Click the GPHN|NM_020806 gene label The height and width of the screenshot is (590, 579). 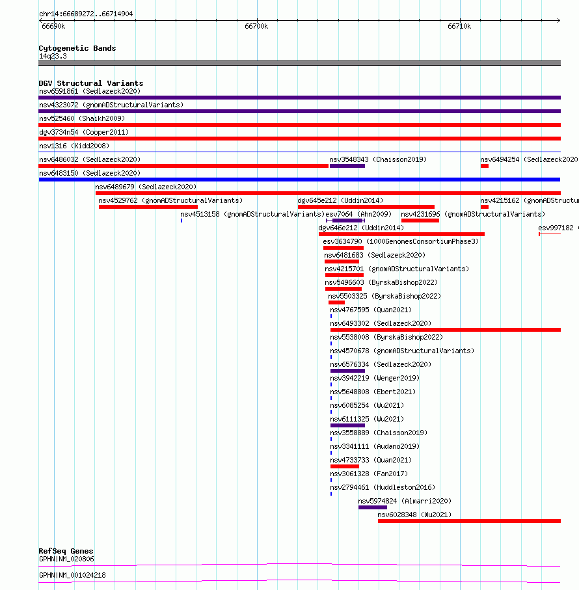[x=66, y=559]
